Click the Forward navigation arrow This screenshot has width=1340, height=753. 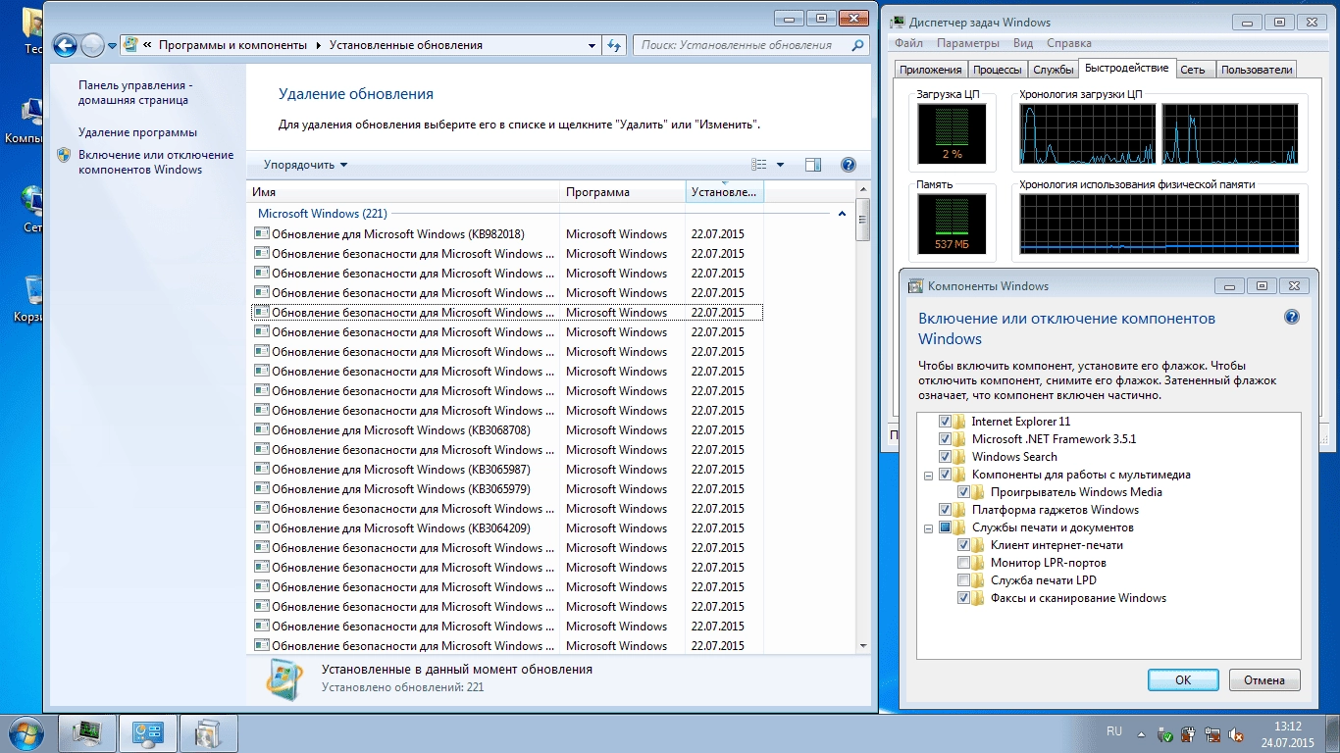[92, 45]
